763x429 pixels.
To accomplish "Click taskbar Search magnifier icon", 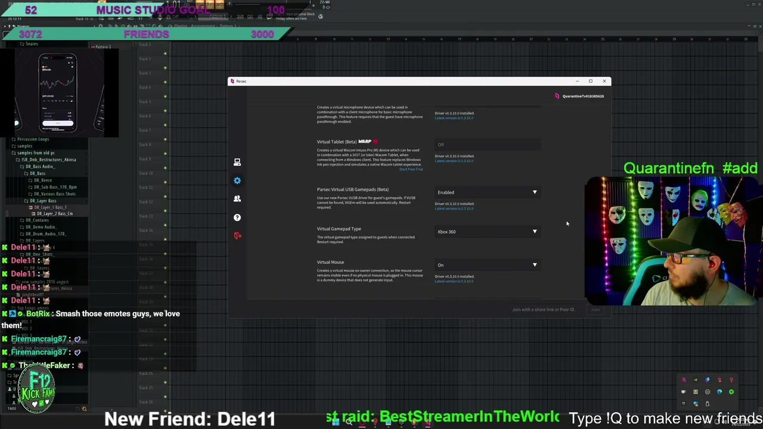I will pyautogui.click(x=349, y=422).
